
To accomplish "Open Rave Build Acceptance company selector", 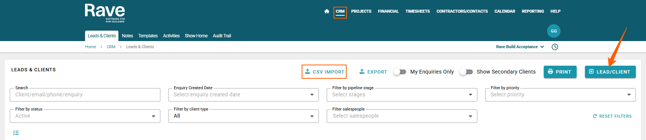I will 520,47.
